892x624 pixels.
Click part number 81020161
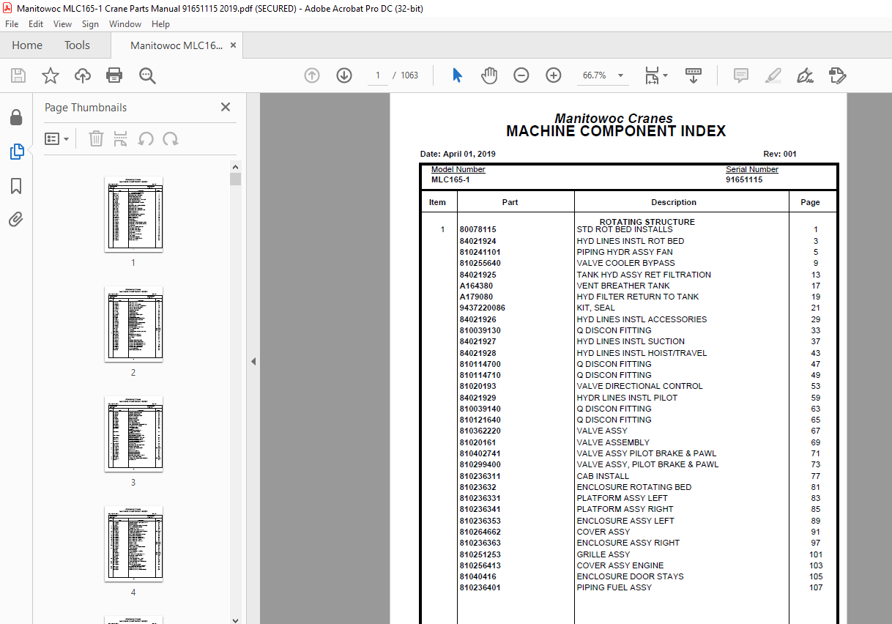[x=477, y=442]
